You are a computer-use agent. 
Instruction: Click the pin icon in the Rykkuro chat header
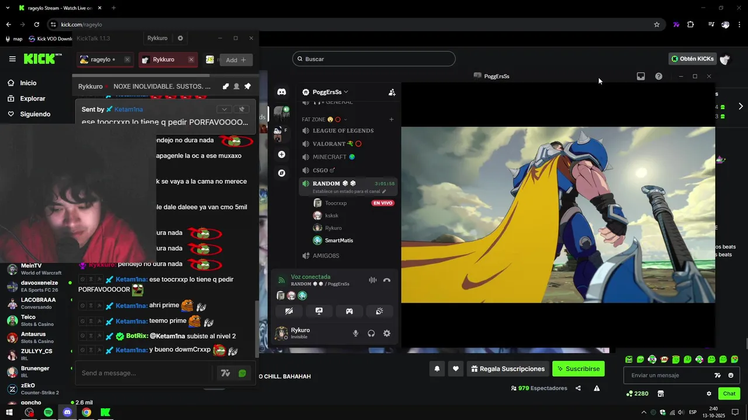click(247, 86)
